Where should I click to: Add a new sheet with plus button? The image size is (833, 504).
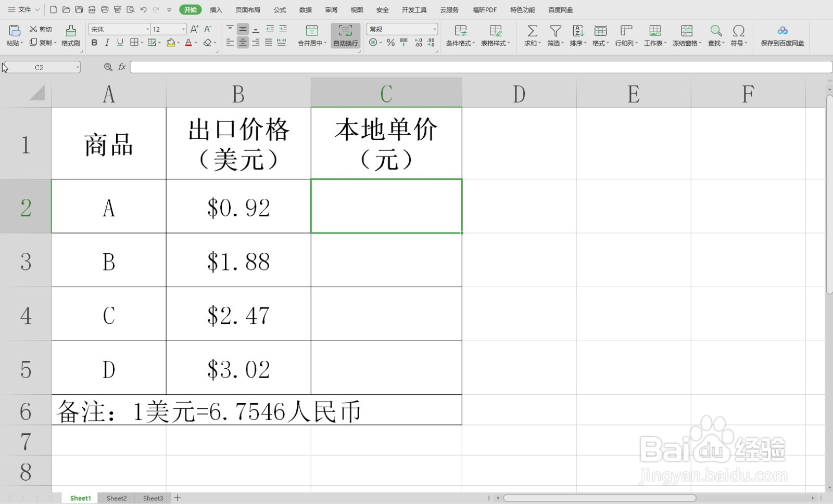click(178, 498)
